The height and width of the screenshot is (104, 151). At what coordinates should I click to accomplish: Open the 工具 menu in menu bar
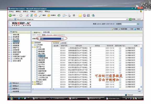(40, 11)
